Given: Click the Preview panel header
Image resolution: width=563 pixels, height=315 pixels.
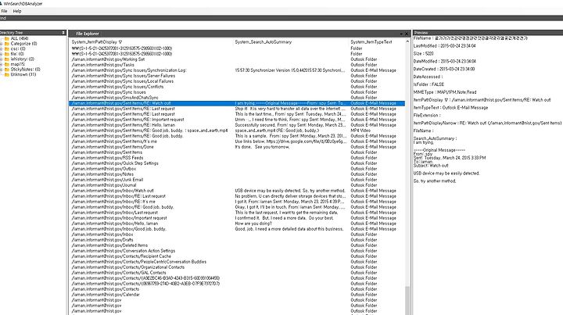Looking at the screenshot, I should 488,33.
